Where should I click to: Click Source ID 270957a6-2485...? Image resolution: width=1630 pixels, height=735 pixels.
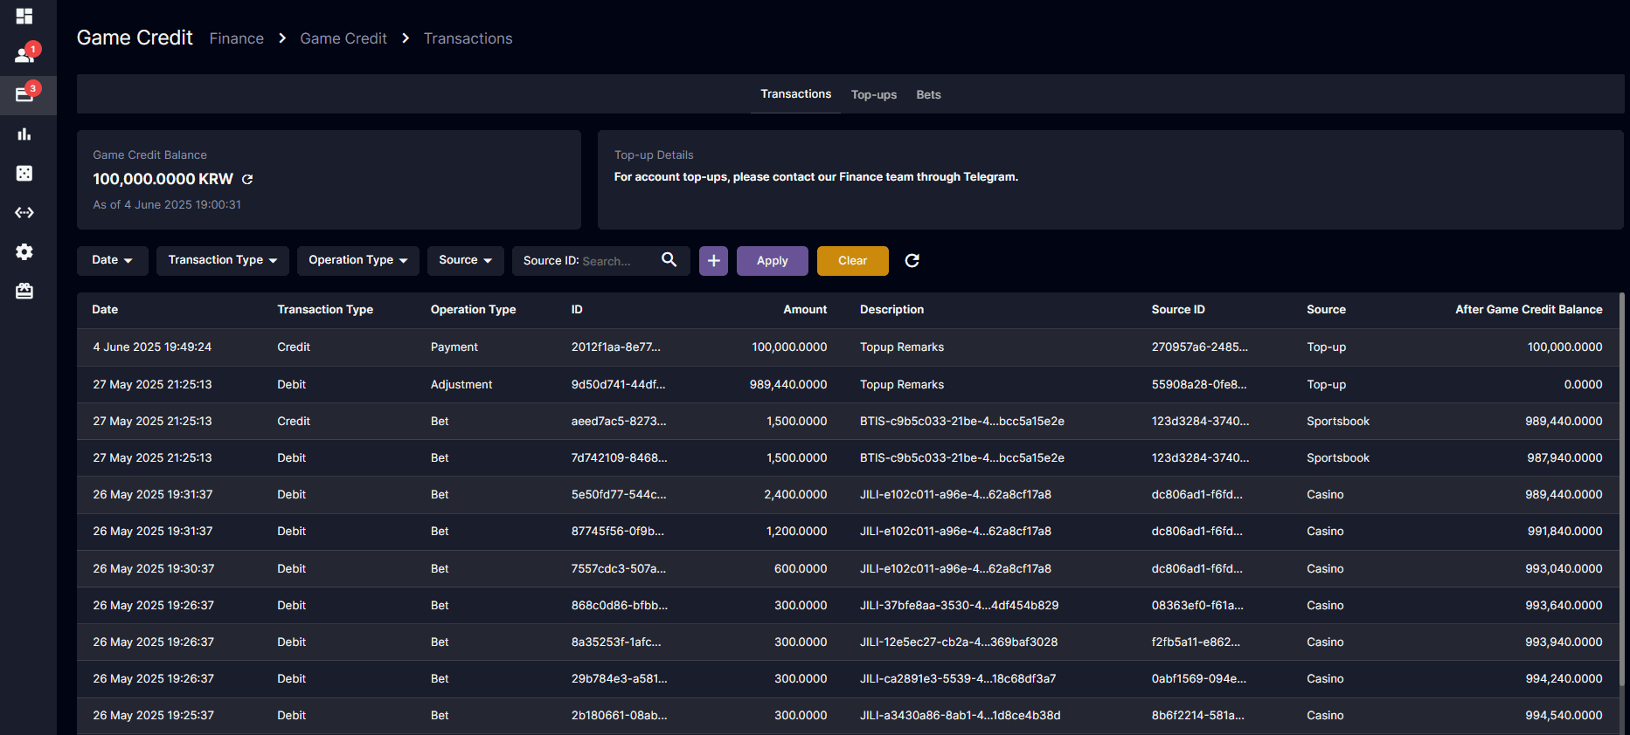click(x=1200, y=347)
